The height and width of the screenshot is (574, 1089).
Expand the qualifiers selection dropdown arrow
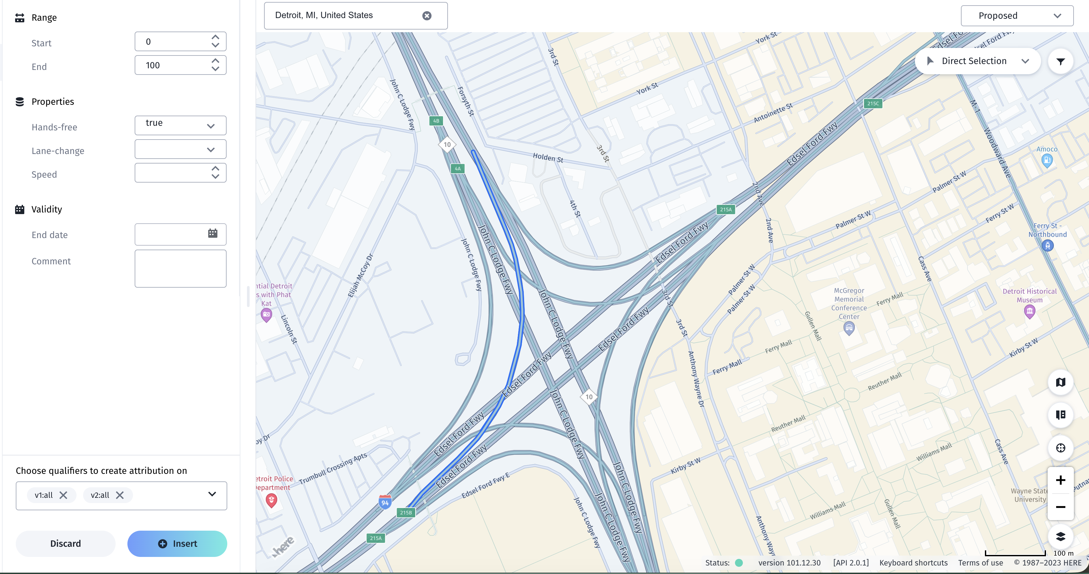coord(212,494)
